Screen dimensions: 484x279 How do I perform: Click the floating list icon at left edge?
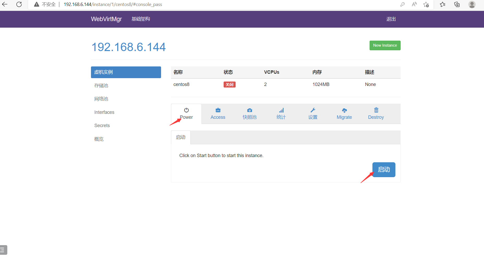3,250
